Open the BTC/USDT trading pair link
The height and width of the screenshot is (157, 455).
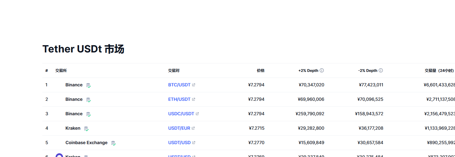click(179, 85)
